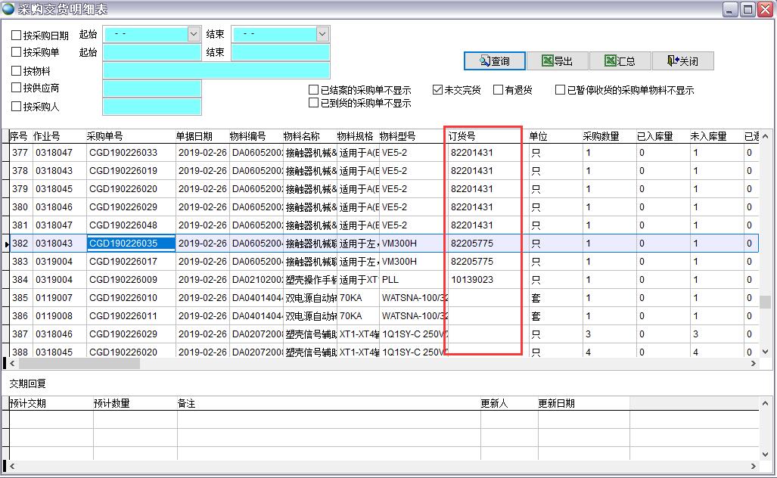Click the app globe icon in title bar
This screenshot has height=478, width=777.
(x=8, y=9)
